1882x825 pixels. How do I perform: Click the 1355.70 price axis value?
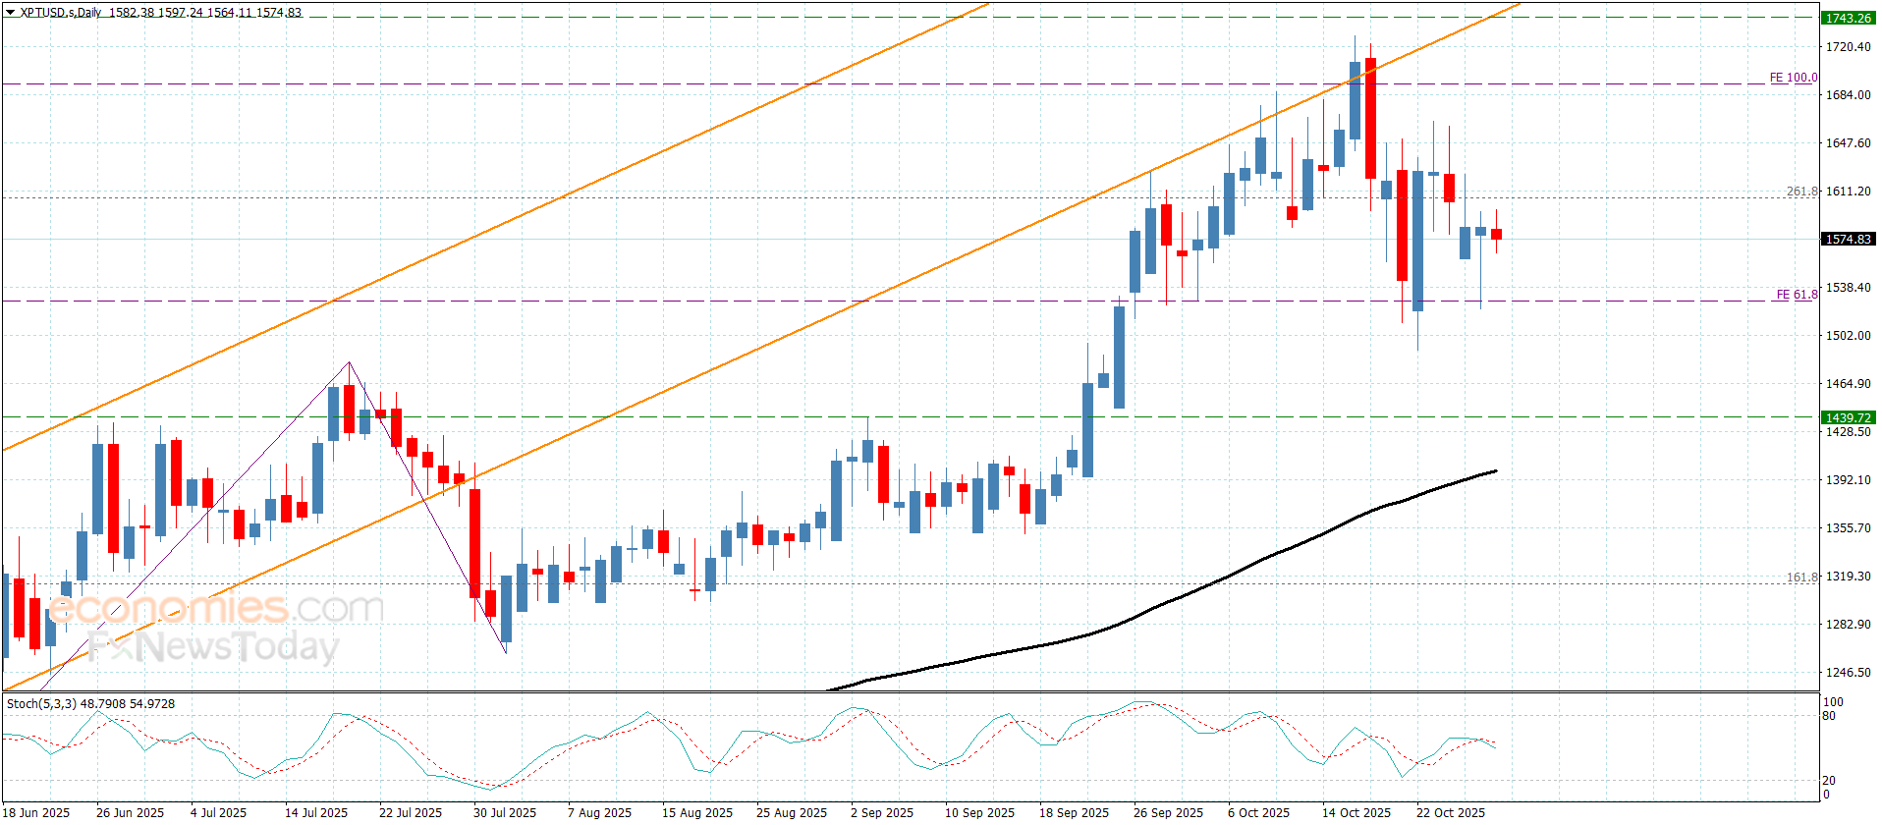1848,527
